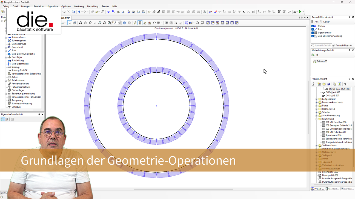Expand the Querschnitt tree node
Viewport: 355px width, 199px height.
[6, 47]
